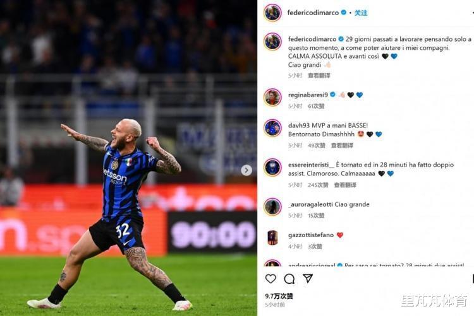
Task: Open federicodimarco username in header
Action: (313, 13)
